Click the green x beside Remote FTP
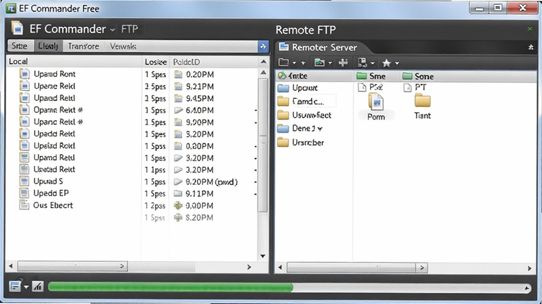The height and width of the screenshot is (304, 542). 530,28
